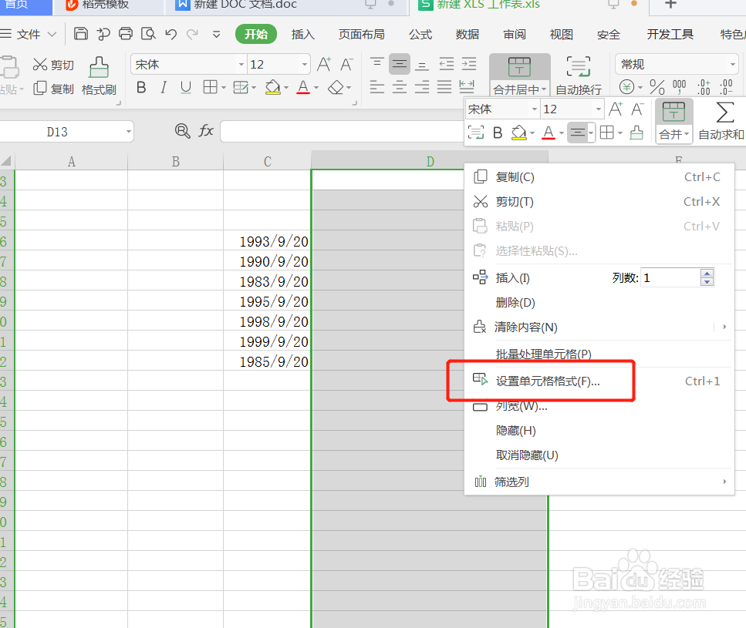
Task: Select the Format Painter (格式刷) tool
Action: 99,76
